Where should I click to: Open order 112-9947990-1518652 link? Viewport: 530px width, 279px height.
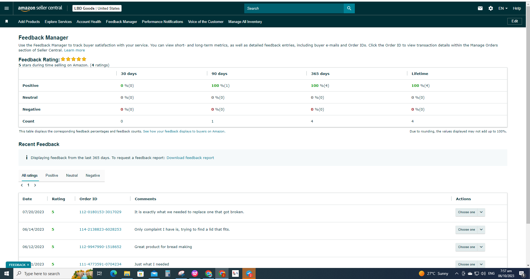tap(100, 247)
